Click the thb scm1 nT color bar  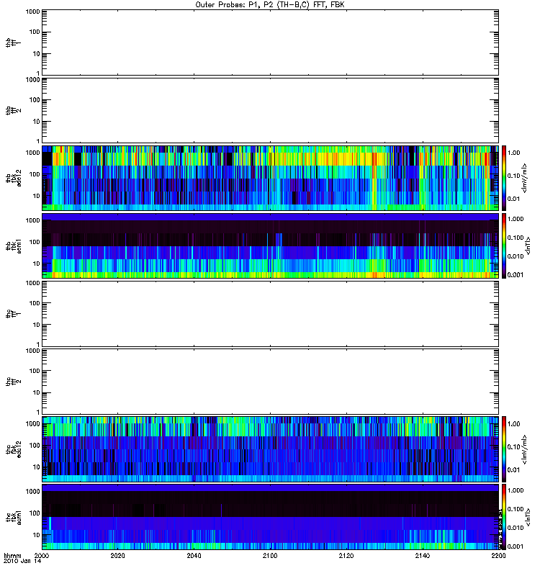coord(504,246)
